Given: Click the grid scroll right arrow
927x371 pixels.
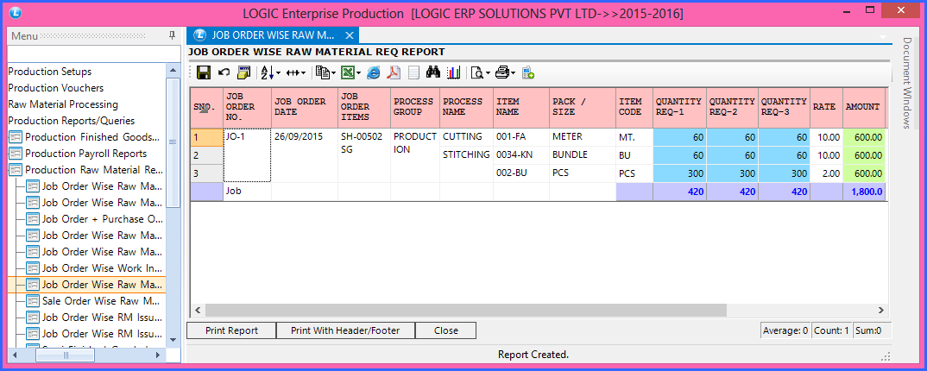Looking at the screenshot, I should (x=881, y=310).
